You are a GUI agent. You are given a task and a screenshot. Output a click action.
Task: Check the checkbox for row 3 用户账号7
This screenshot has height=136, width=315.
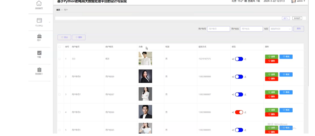pyautogui.click(x=59, y=94)
